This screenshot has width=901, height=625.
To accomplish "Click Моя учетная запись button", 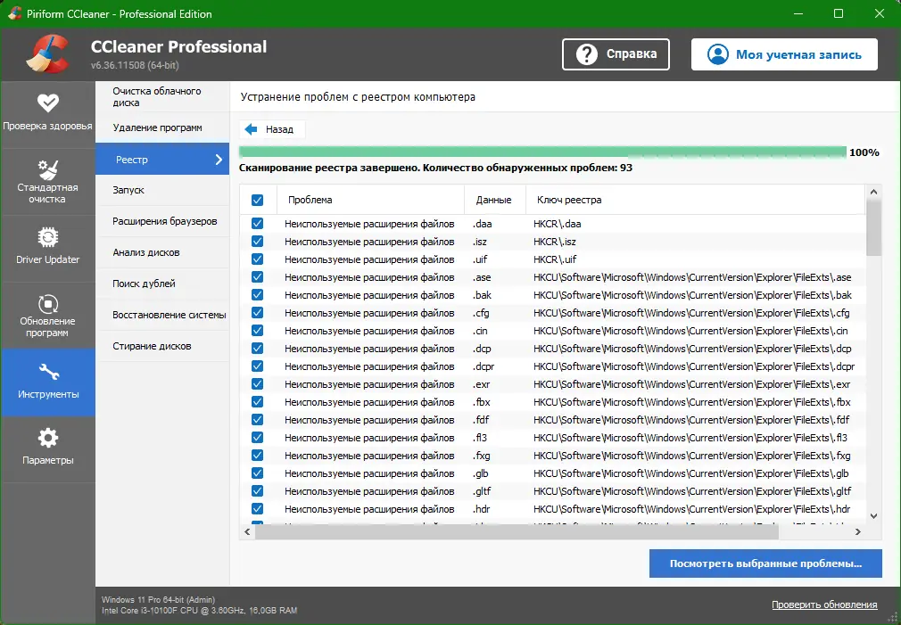I will point(784,54).
